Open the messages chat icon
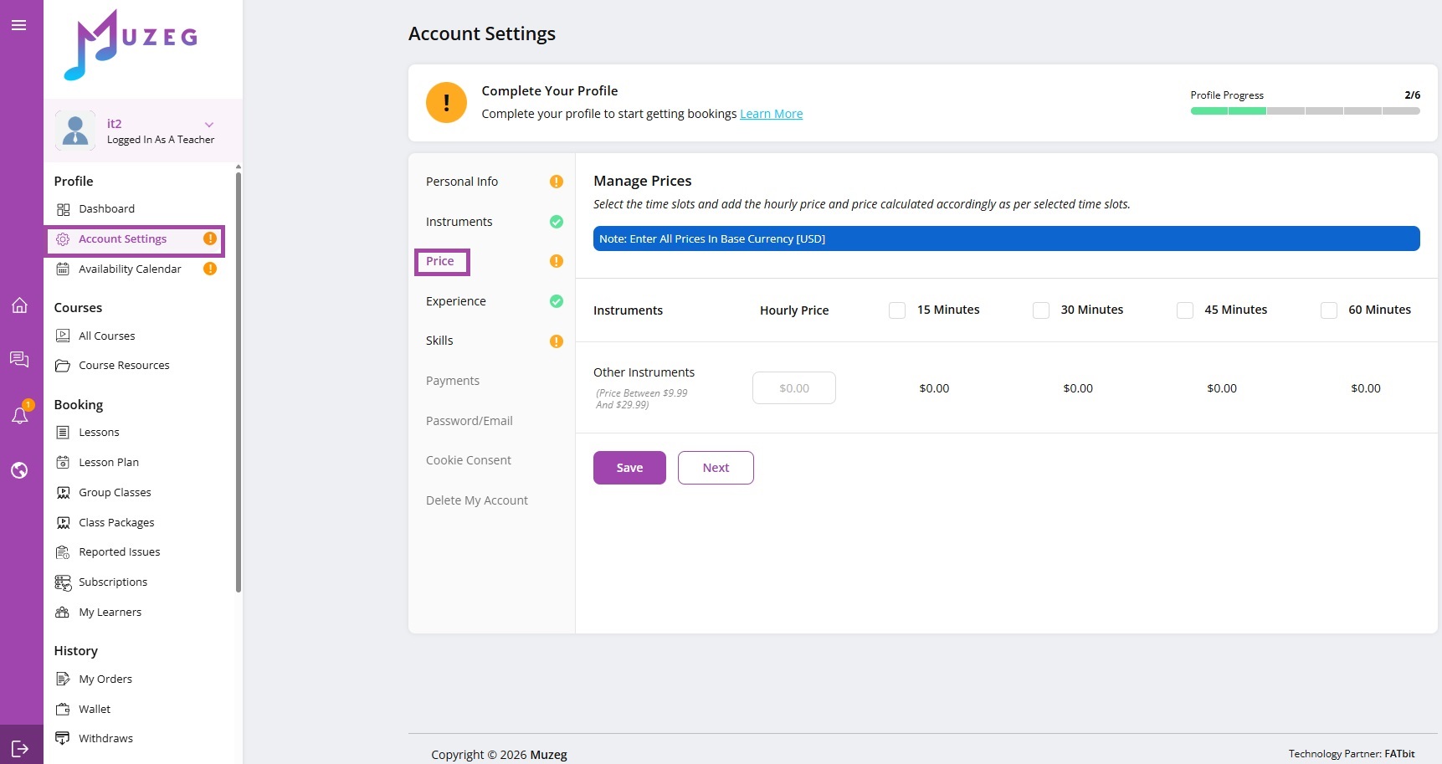The height and width of the screenshot is (764, 1442). pos(19,359)
